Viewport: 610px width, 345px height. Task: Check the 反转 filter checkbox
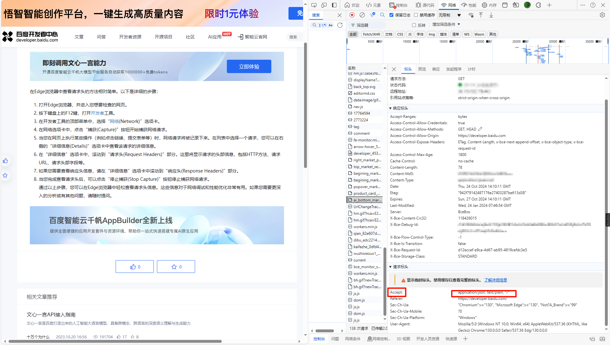click(414, 25)
